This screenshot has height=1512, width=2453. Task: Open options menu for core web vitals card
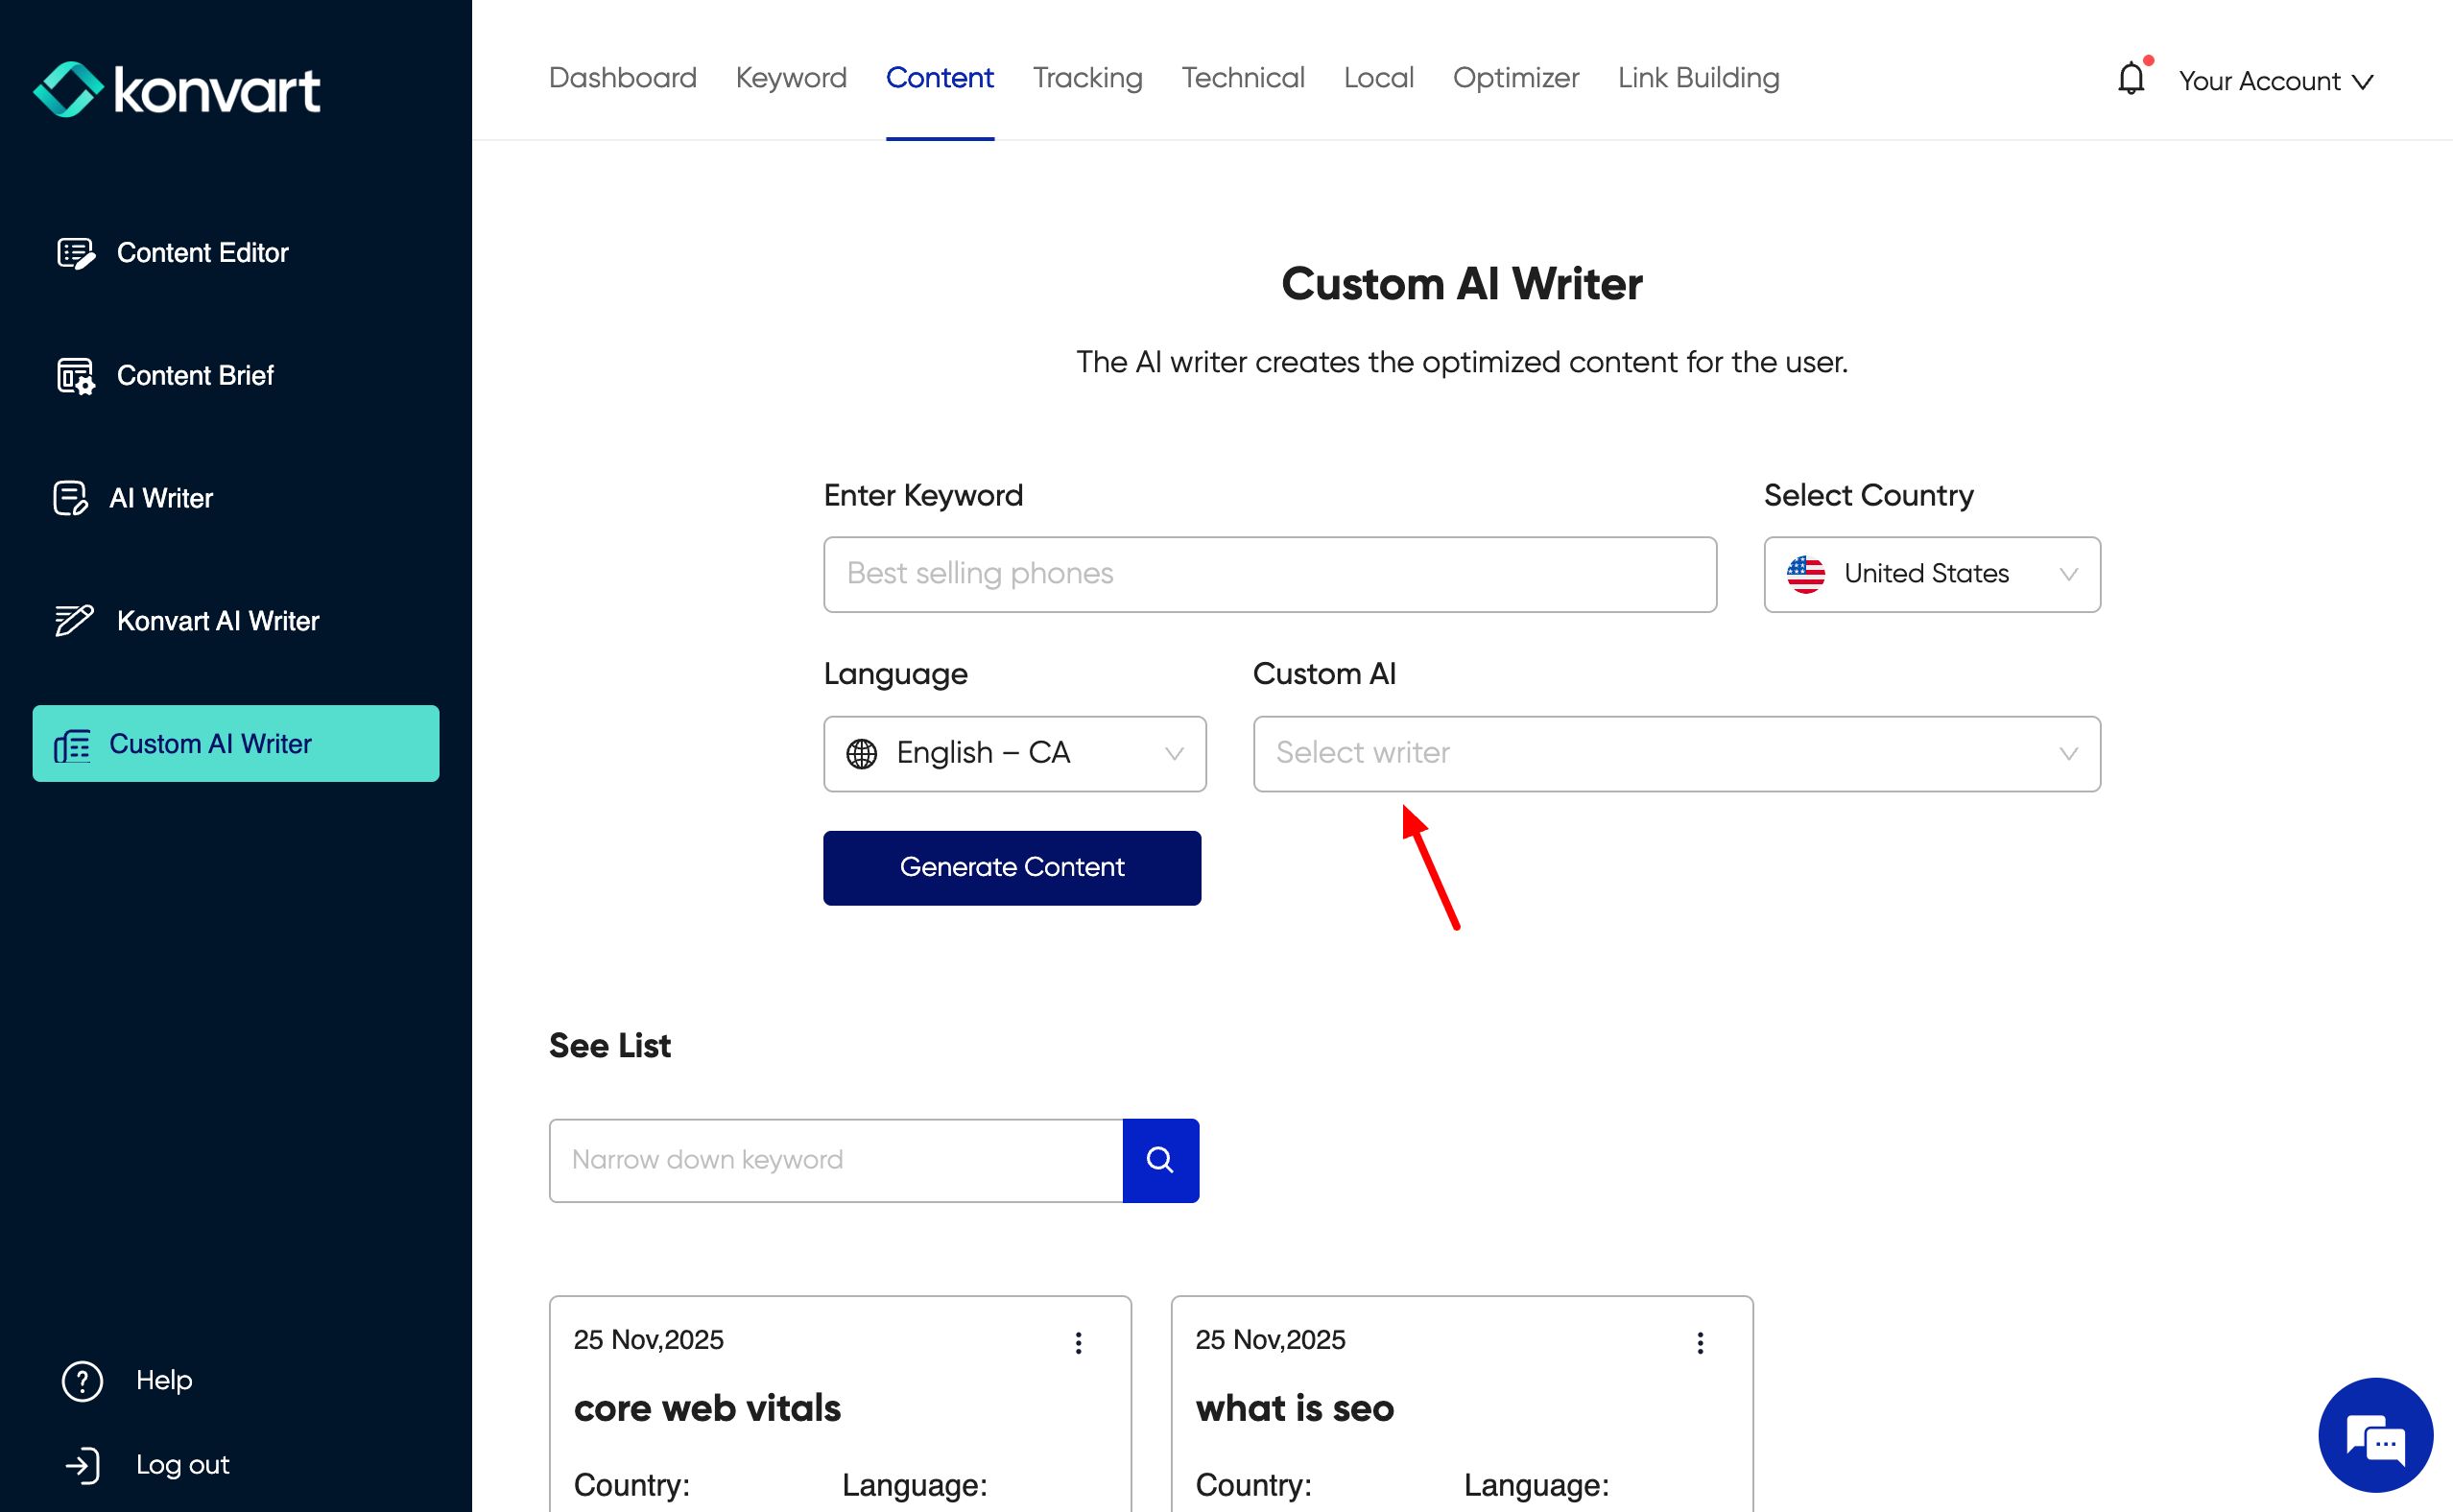1078,1342
